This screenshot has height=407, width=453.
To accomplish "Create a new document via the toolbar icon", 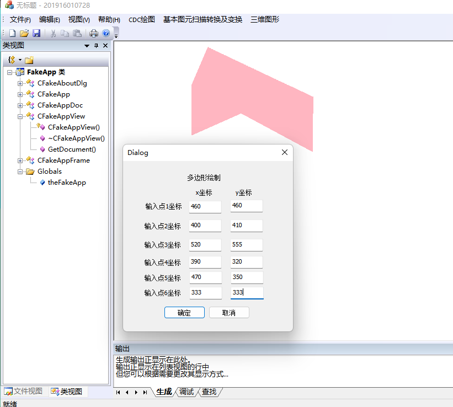I will point(13,33).
